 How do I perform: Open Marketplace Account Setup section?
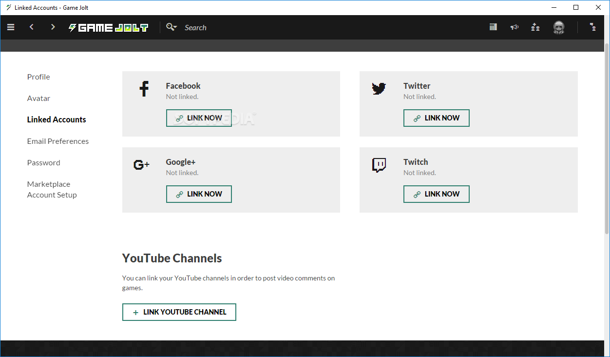click(52, 189)
